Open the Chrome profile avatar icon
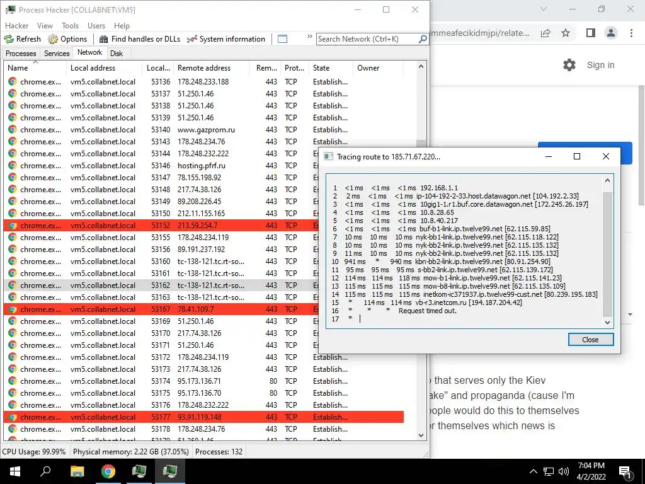 [611, 33]
